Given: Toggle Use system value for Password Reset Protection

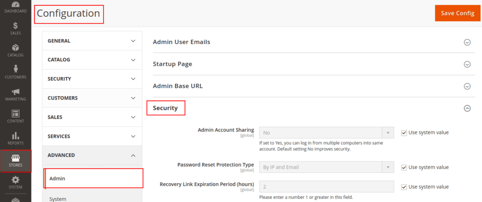Looking at the screenshot, I should point(404,167).
